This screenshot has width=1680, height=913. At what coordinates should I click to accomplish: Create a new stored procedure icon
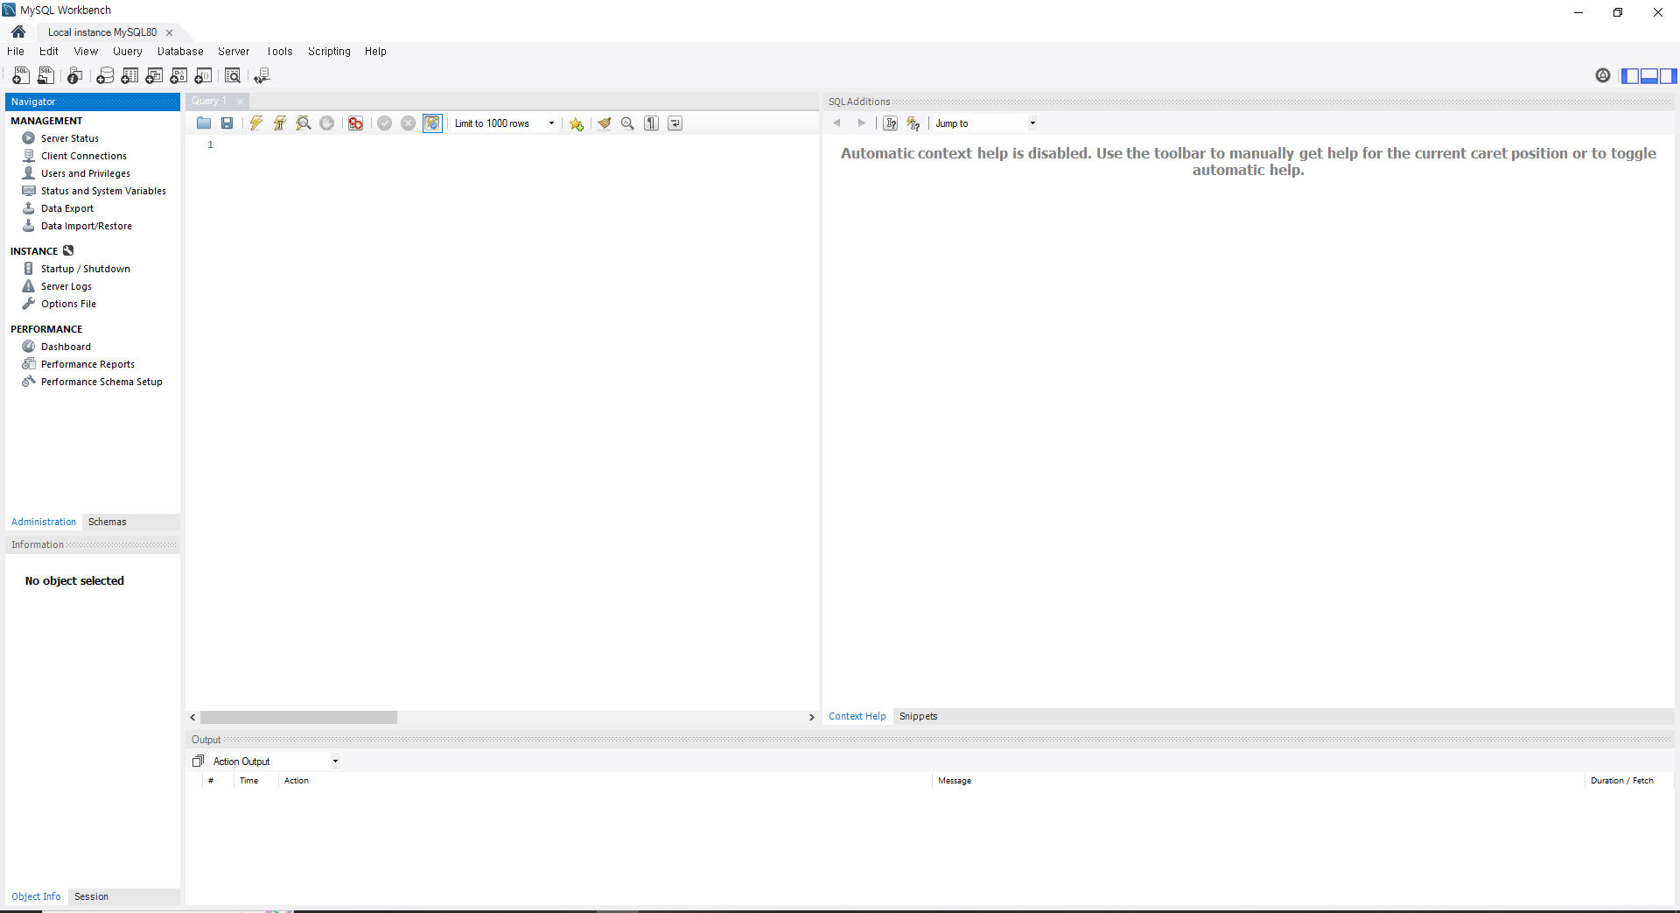pyautogui.click(x=178, y=76)
